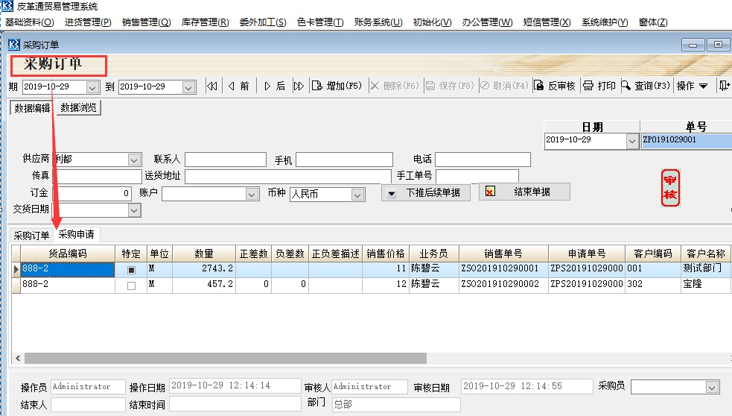Click the 采购订单 window icon
The height and width of the screenshot is (416, 732).
point(14,45)
